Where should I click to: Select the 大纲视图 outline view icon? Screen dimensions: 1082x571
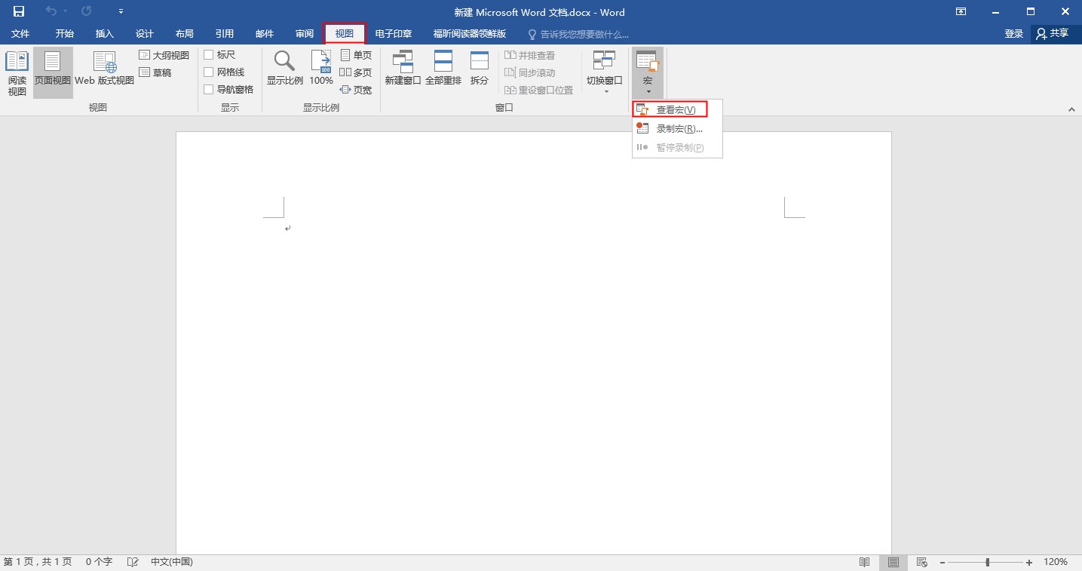(164, 54)
